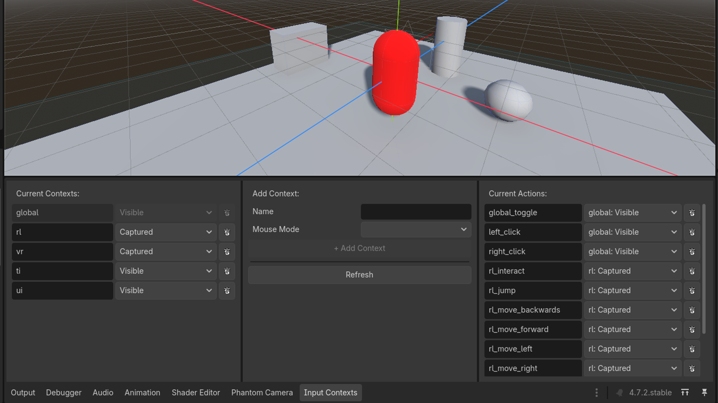
Task: Delete the vr context with trash icon
Action: [227, 252]
